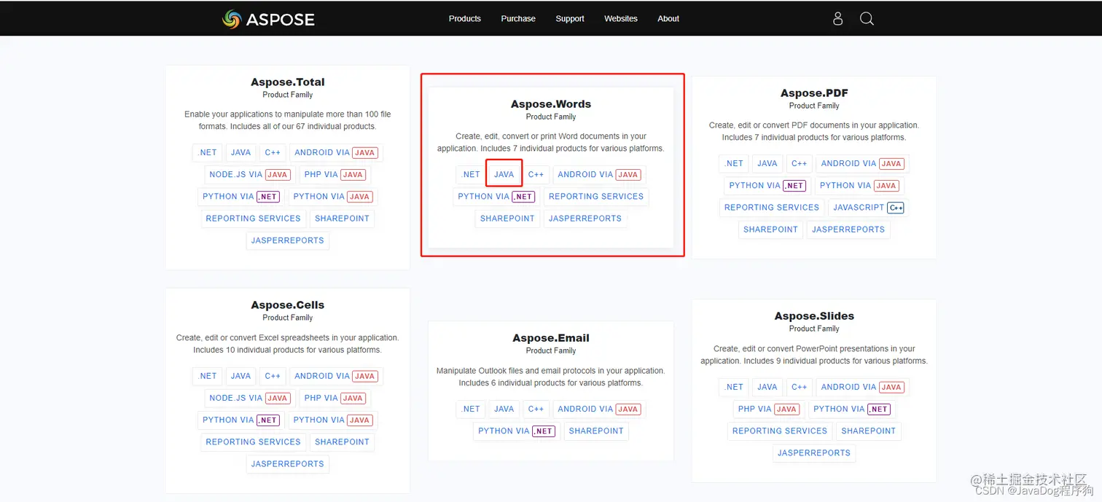The image size is (1102, 502).
Task: Open SHAREPOINT under Aspose.Total
Action: pos(342,219)
